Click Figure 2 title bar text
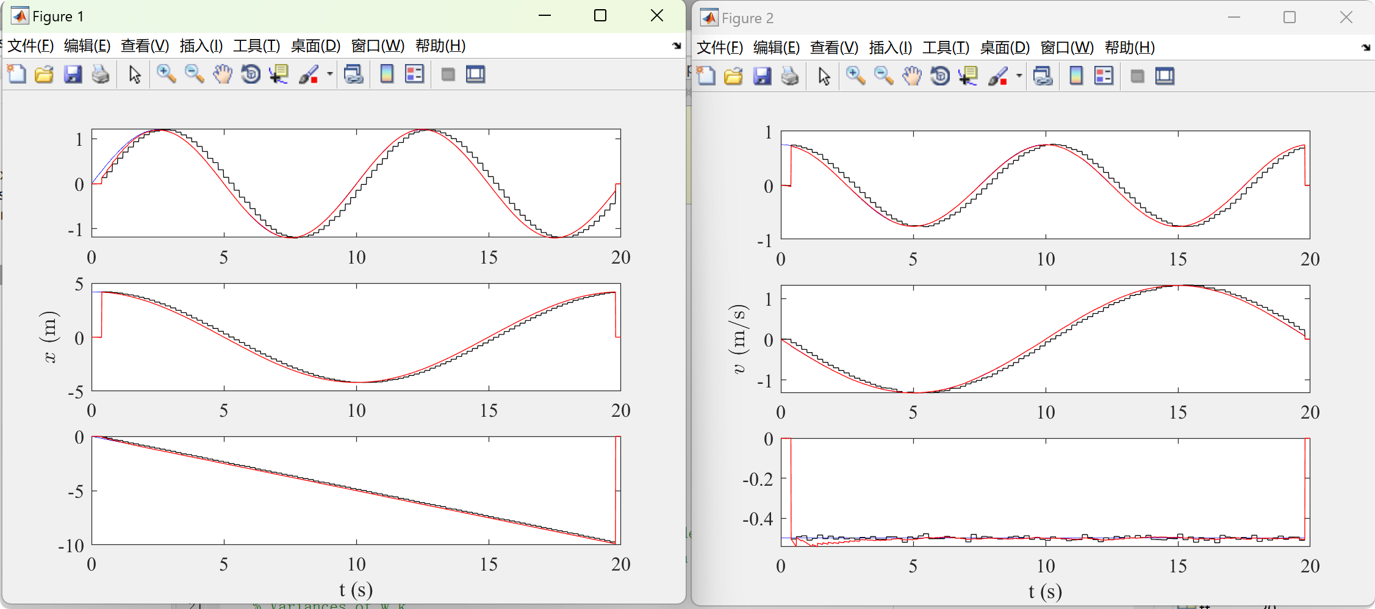The height and width of the screenshot is (609, 1375). click(747, 18)
